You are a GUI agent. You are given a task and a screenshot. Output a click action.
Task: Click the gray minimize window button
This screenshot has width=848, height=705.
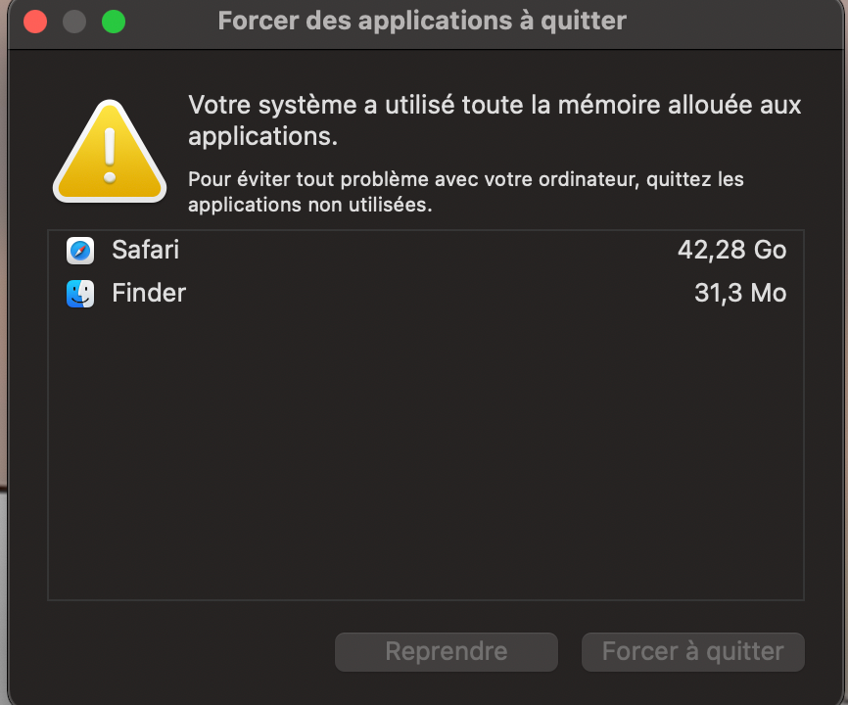click(74, 22)
